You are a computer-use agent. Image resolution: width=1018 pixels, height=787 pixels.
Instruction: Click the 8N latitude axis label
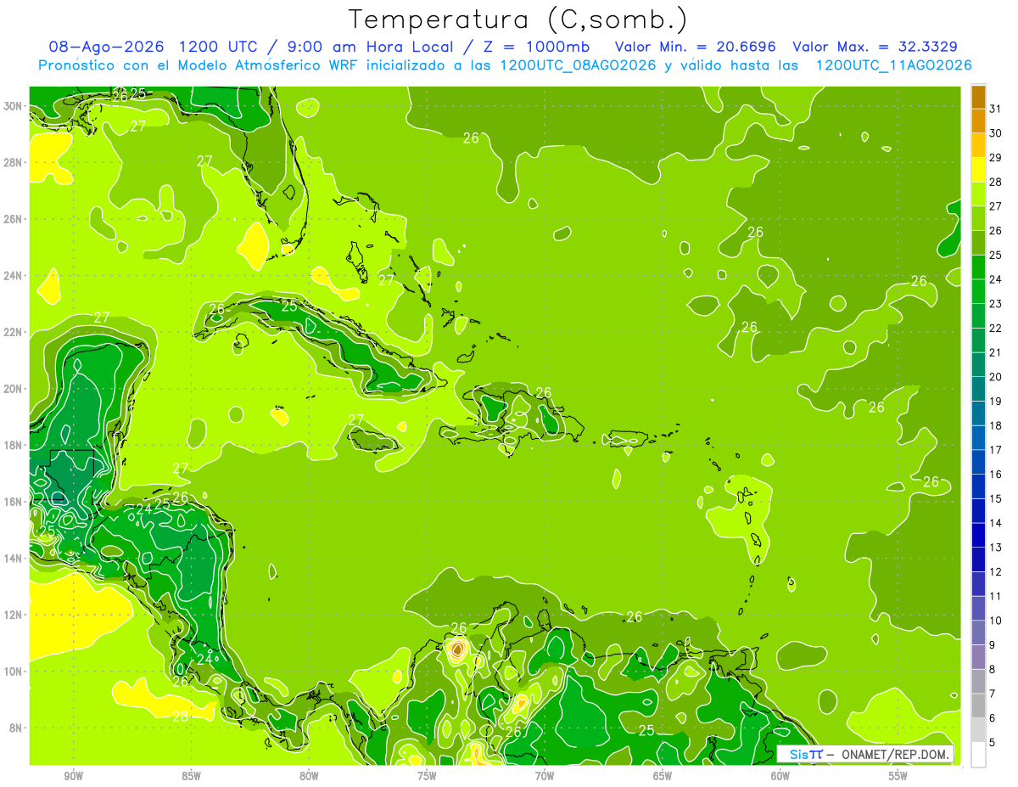click(x=15, y=728)
